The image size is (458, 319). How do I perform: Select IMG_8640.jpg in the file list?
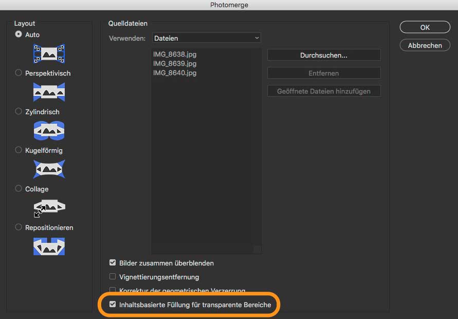click(x=175, y=73)
